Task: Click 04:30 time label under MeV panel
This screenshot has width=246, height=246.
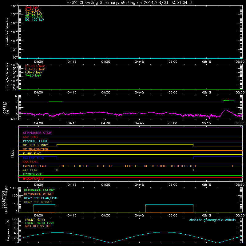Action: click(105, 93)
